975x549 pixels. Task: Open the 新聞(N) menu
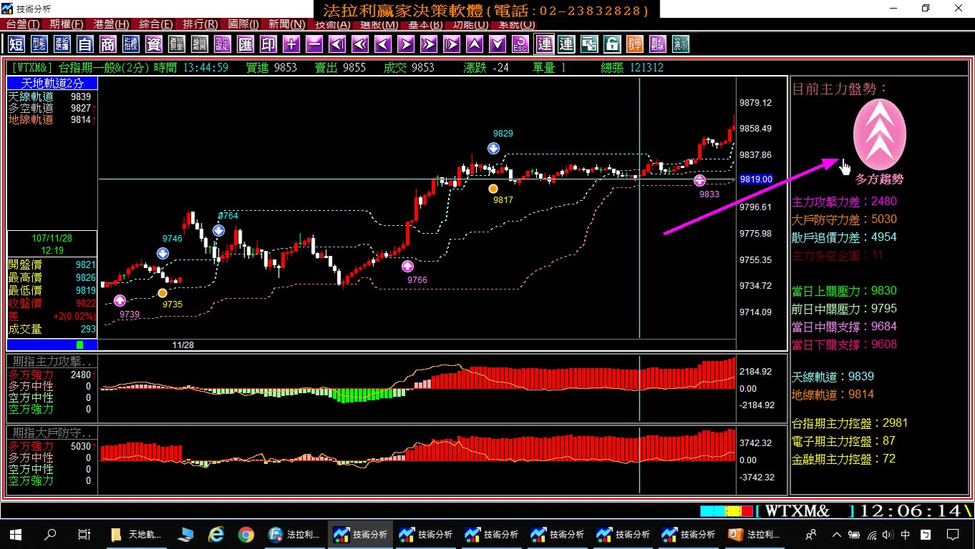click(287, 24)
